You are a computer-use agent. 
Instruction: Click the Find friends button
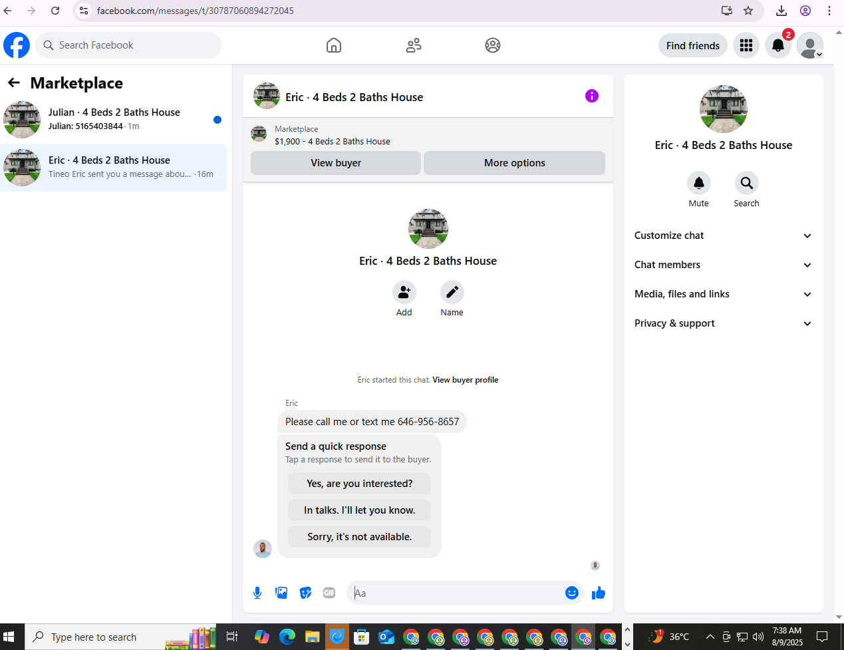point(693,45)
